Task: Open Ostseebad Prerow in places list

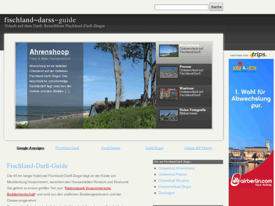Action: (x=172, y=174)
